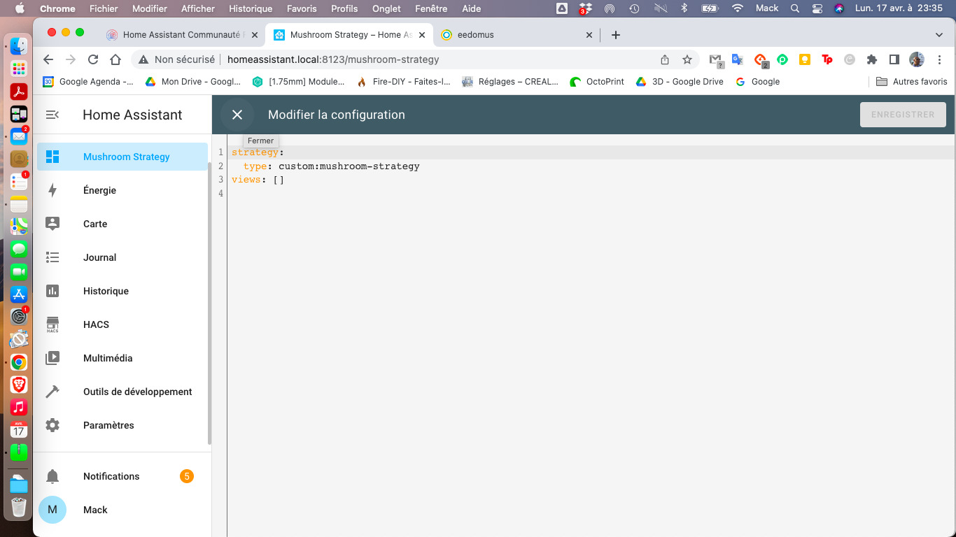Open the Multimédia browser
Viewport: 956px width, 537px height.
(x=122, y=358)
